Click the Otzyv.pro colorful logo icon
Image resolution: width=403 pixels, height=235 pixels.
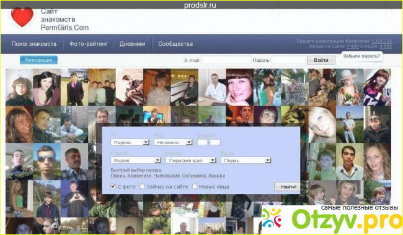(x=272, y=218)
